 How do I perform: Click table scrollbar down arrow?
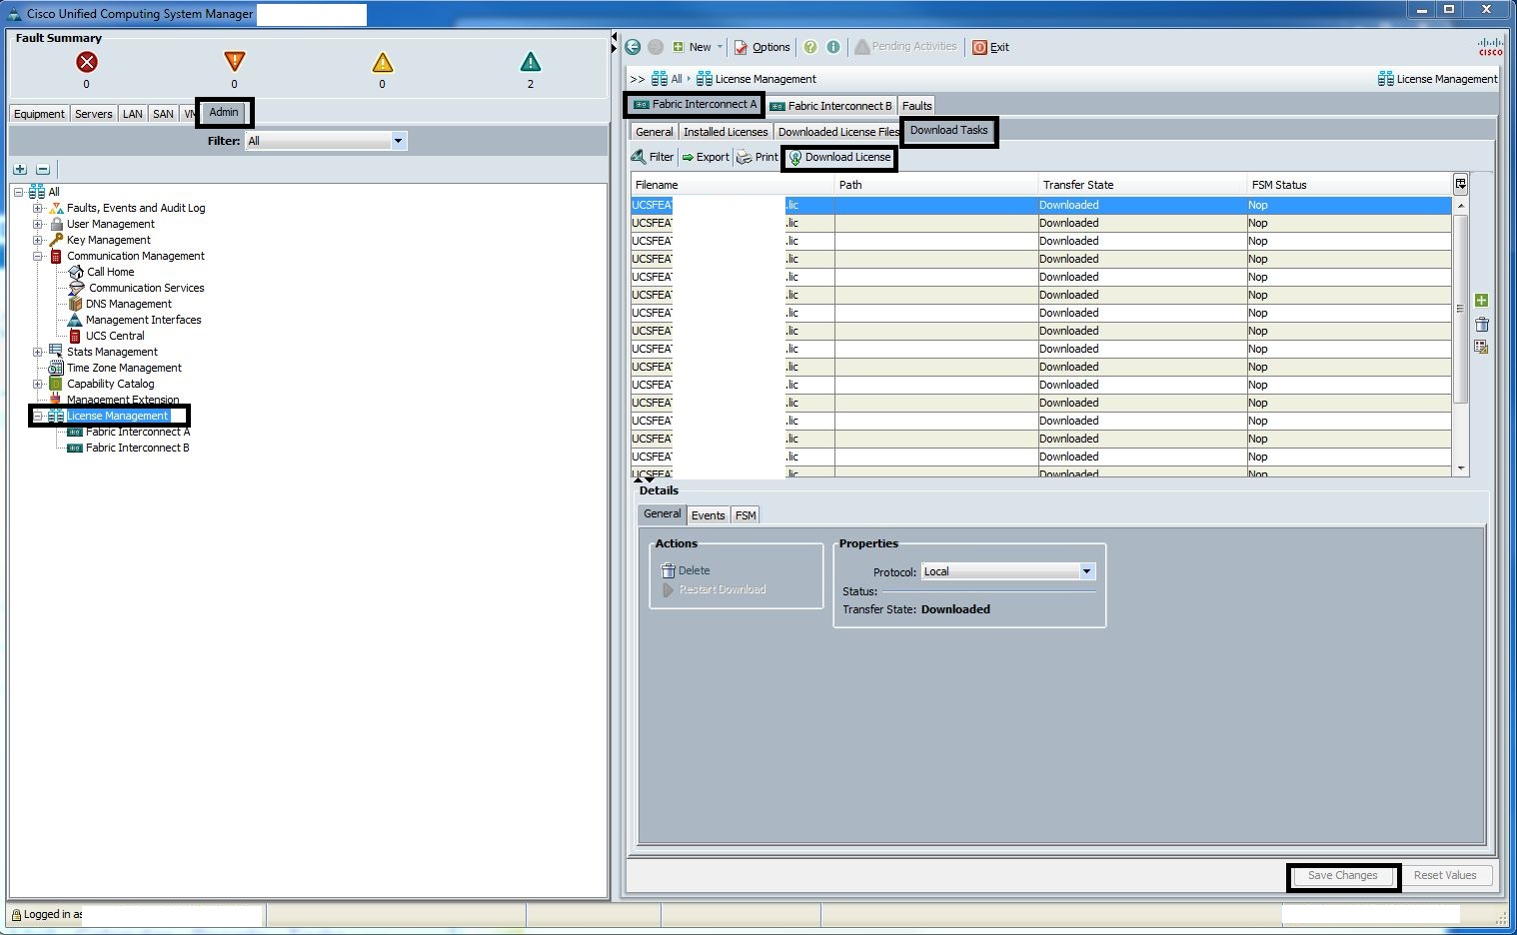click(1460, 468)
